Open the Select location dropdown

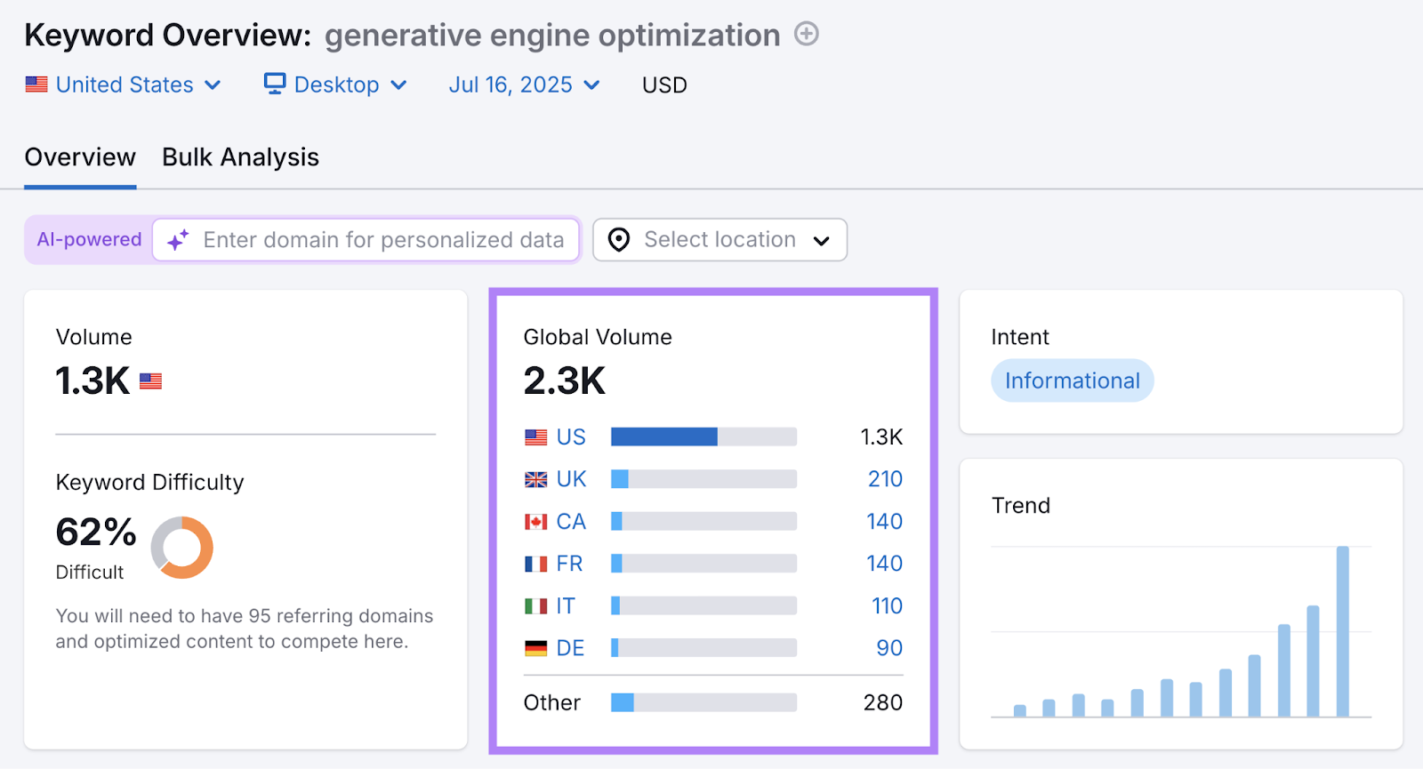720,240
